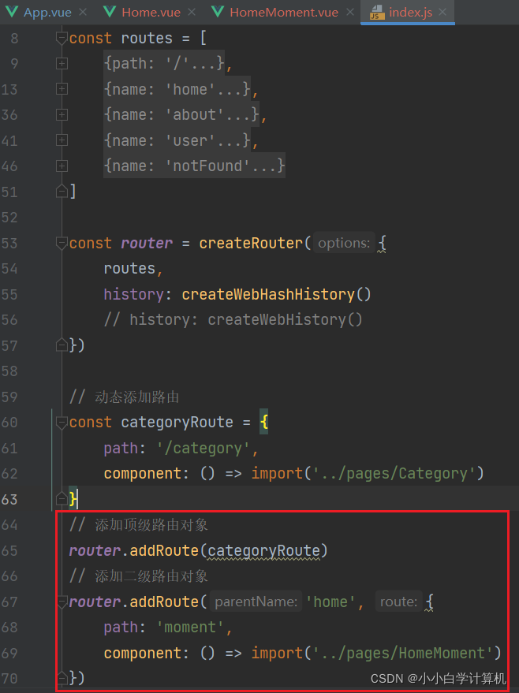Click the folded text {name: 'home'...}

[177, 89]
